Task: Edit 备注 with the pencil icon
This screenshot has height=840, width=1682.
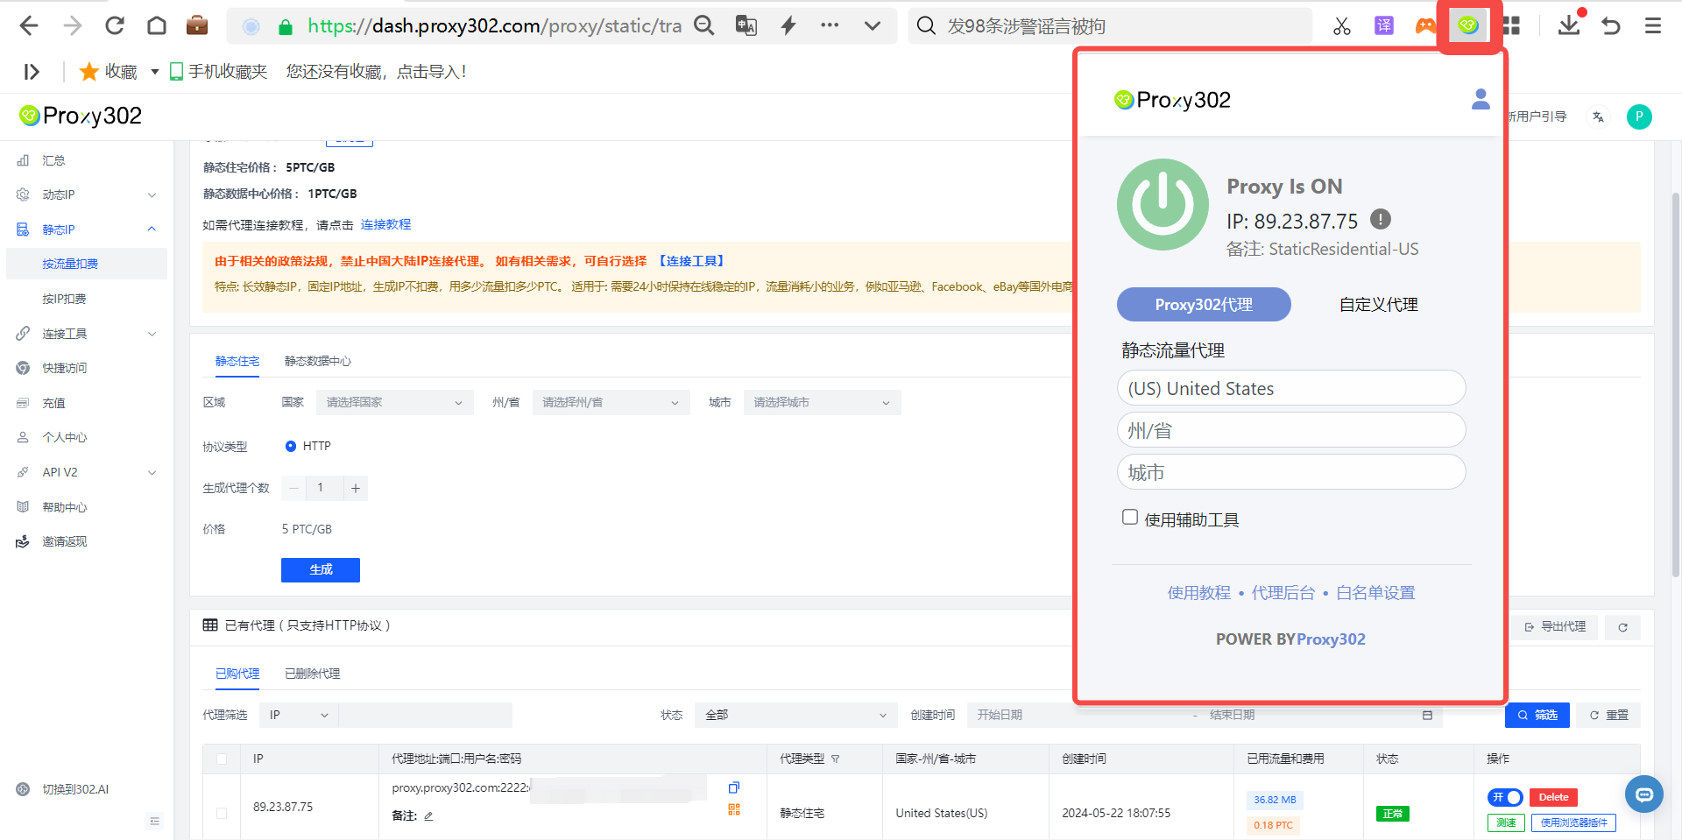Action: [428, 816]
